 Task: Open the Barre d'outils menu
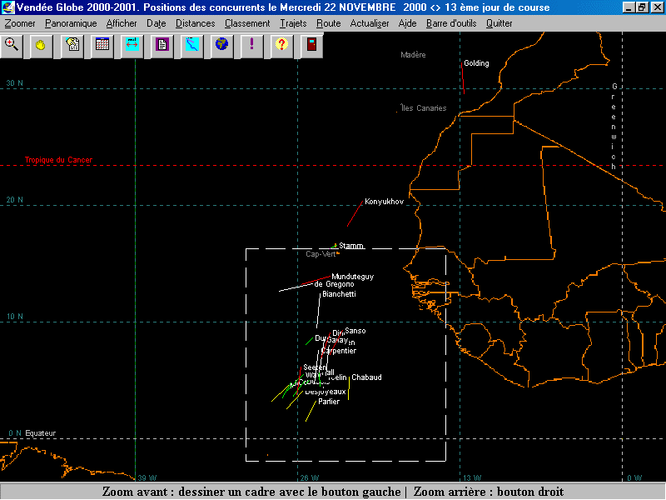click(x=451, y=23)
